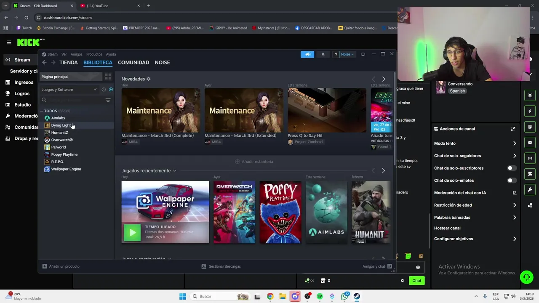Switch to the YouTube browser tab

110,6
